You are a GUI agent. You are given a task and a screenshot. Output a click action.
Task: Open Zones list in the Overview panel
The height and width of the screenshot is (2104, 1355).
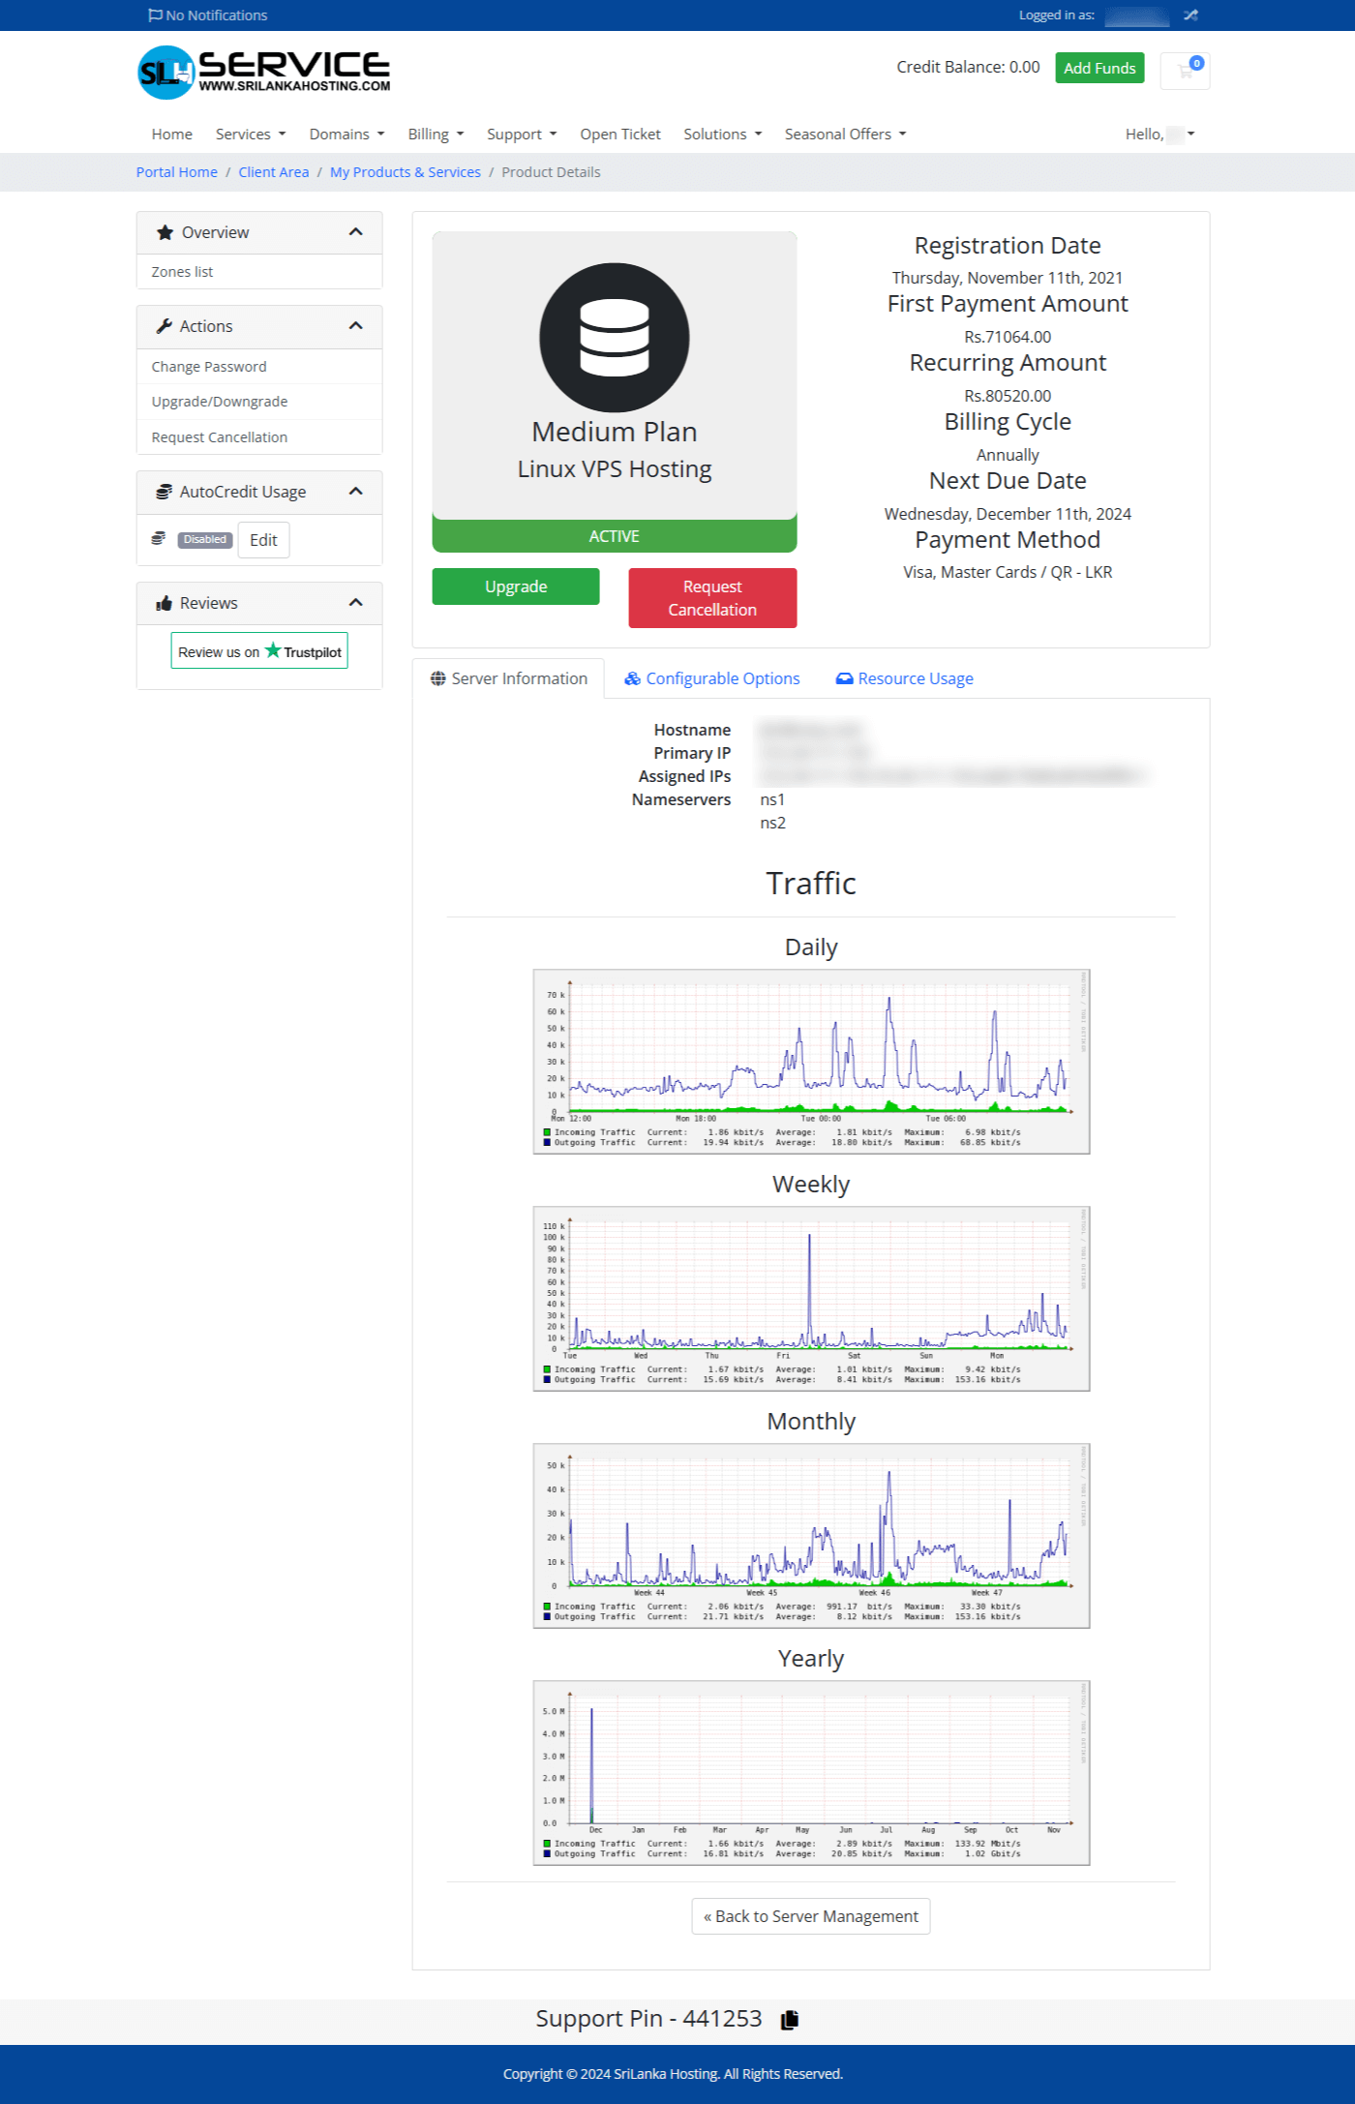[259, 272]
